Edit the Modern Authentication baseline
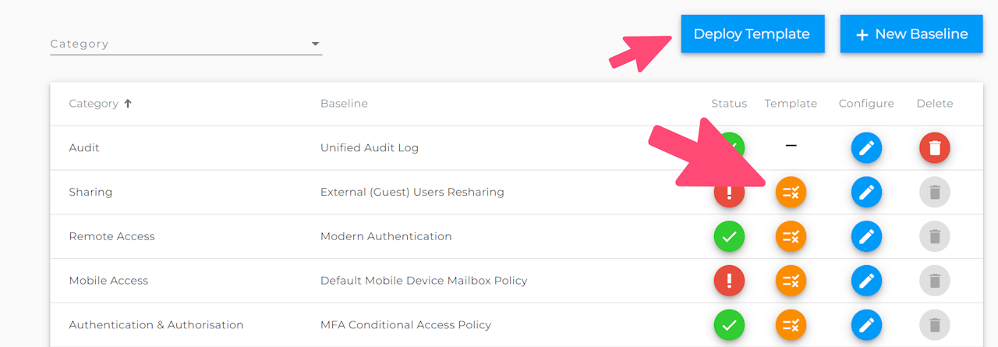 click(x=866, y=236)
